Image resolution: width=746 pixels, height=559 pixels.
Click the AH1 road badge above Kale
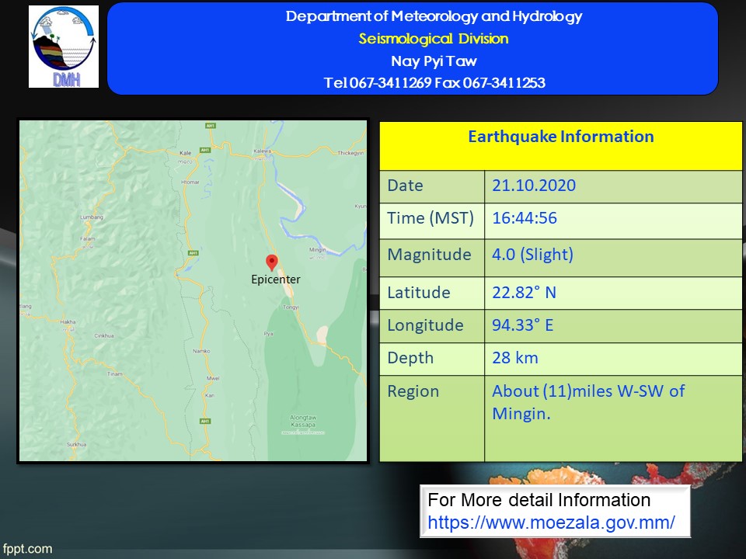(x=210, y=126)
